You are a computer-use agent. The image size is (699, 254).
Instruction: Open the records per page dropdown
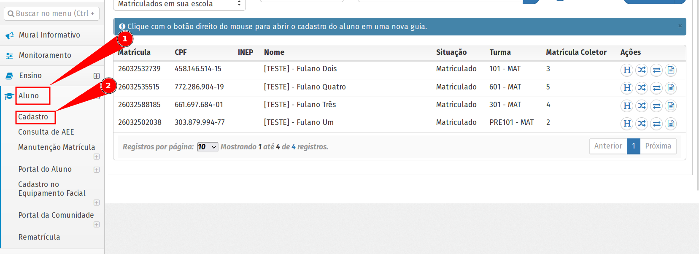point(208,147)
